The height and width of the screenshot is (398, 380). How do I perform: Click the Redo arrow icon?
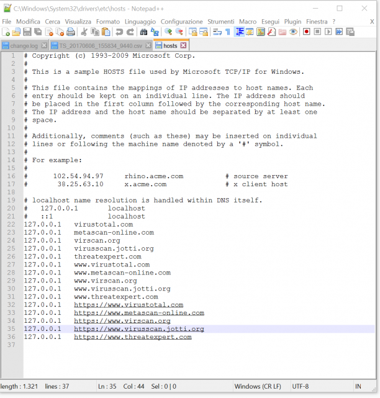(130, 32)
